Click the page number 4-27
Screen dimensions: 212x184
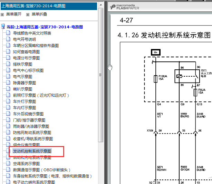coord(126,20)
